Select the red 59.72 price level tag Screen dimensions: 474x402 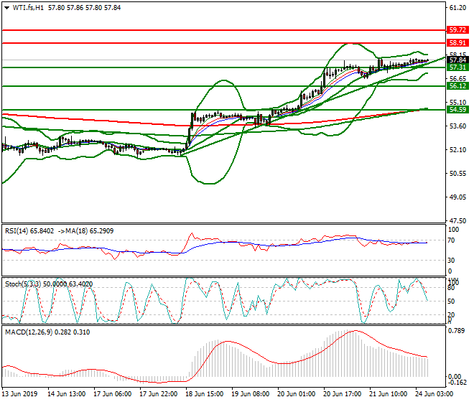pos(457,30)
